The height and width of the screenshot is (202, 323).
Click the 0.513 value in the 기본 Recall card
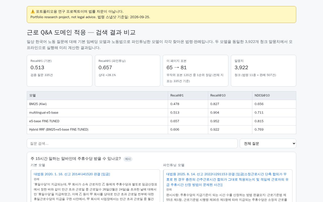tap(37, 67)
